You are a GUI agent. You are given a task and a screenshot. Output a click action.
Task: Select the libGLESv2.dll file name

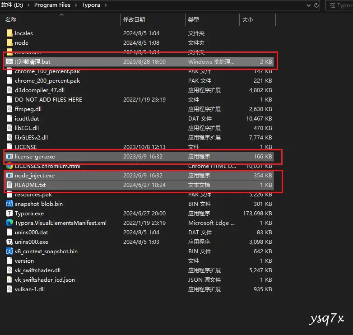click(31, 137)
